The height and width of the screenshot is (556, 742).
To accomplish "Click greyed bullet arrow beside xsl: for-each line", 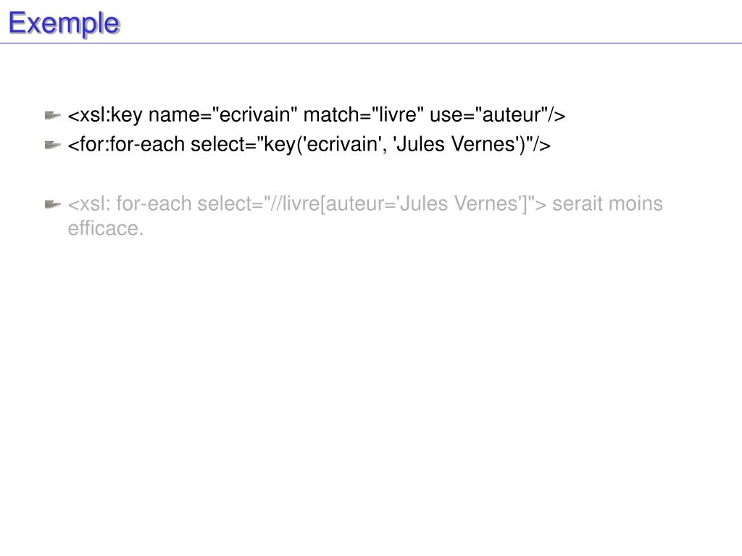I will click(52, 204).
